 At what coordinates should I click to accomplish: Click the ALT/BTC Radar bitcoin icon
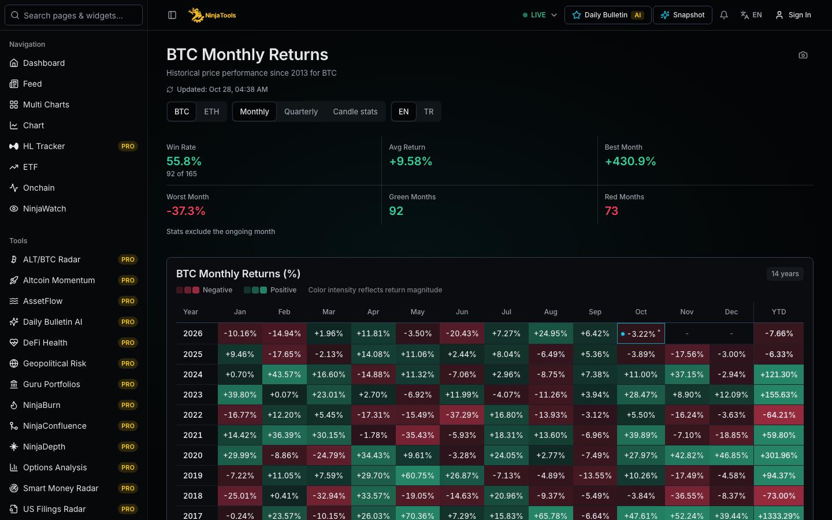tap(14, 259)
